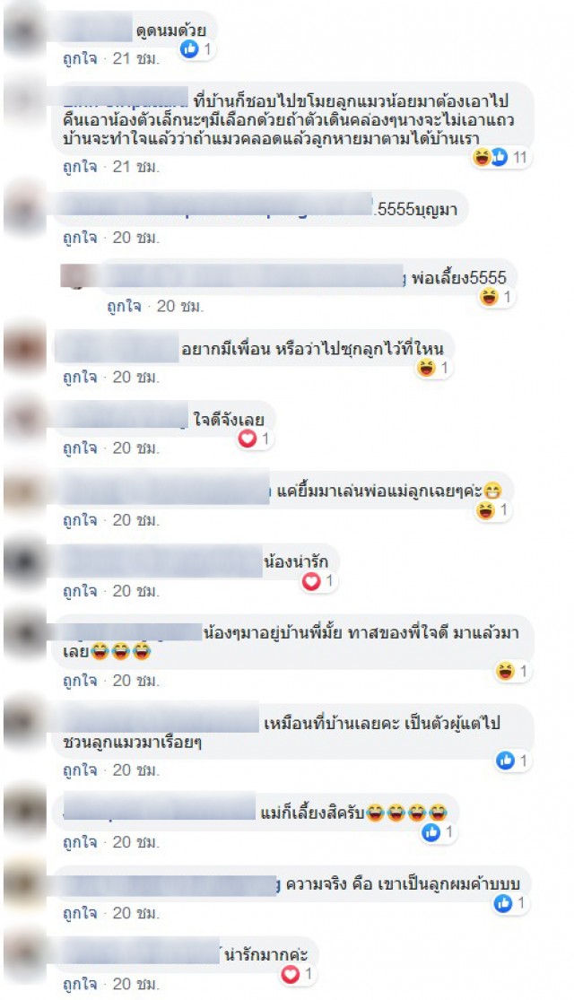The height and width of the screenshot is (1000, 574).
Task: Click the haha reaction on the อยากมีเพื่อน comment
Action: (x=425, y=368)
